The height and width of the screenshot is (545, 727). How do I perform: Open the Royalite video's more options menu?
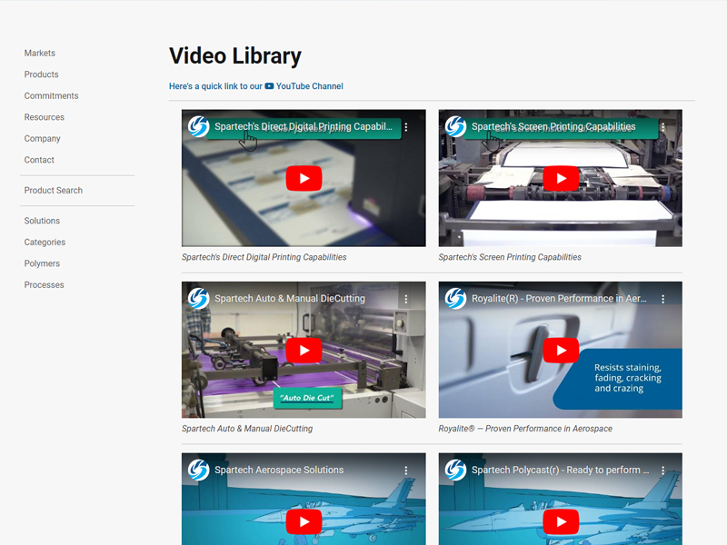663,299
